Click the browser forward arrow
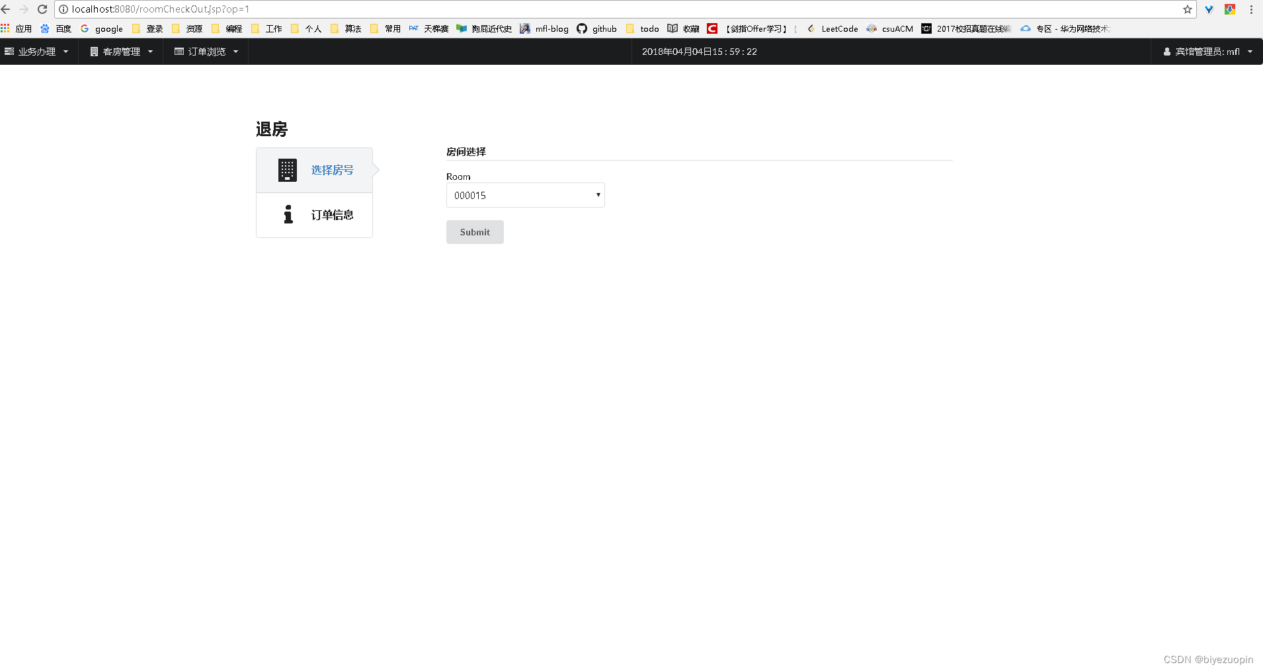The width and height of the screenshot is (1263, 671). 24,9
